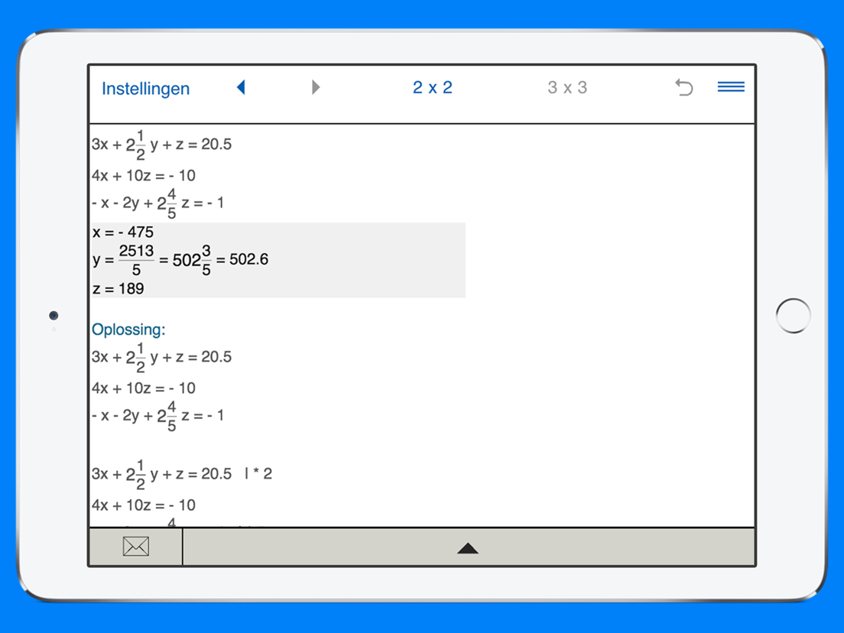Tap the iPad home button
The width and height of the screenshot is (844, 633).
[793, 316]
